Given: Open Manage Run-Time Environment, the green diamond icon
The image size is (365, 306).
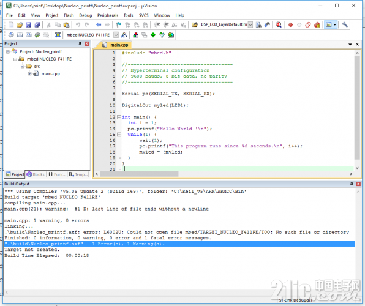Looking at the screenshot, I should [153, 35].
